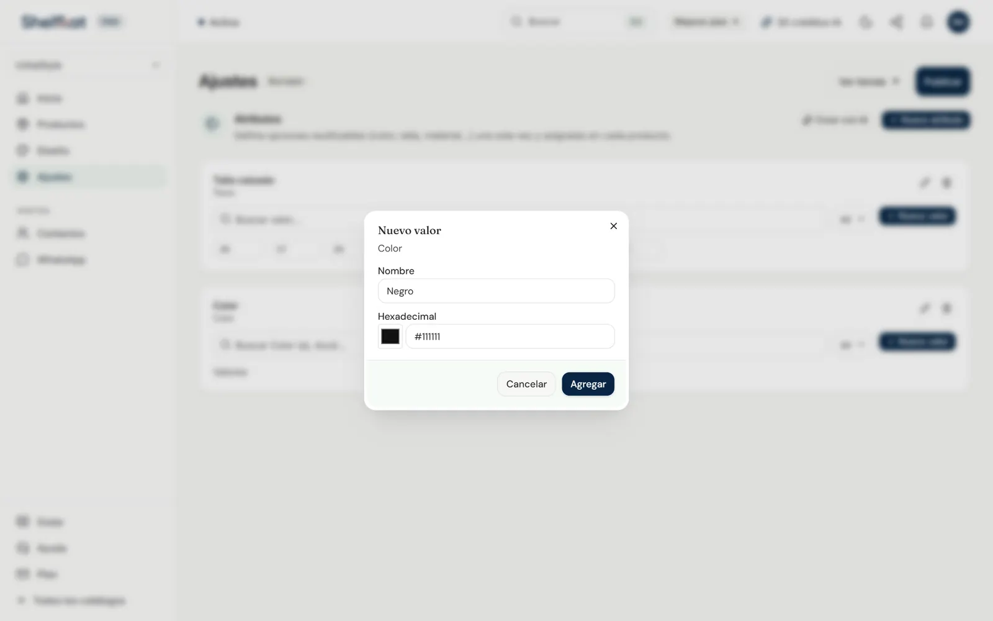Click the pencil edit icon for Color attribute
993x621 pixels.
tap(925, 308)
